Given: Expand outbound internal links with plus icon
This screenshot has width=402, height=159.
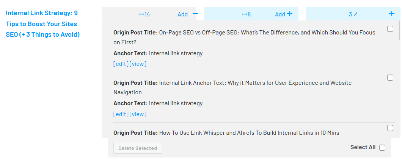Looking at the screenshot, I should click(290, 14).
